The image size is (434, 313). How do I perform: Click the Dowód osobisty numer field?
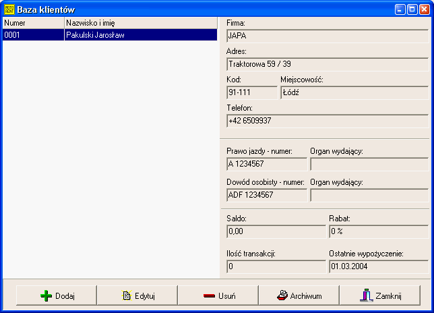tap(267, 195)
